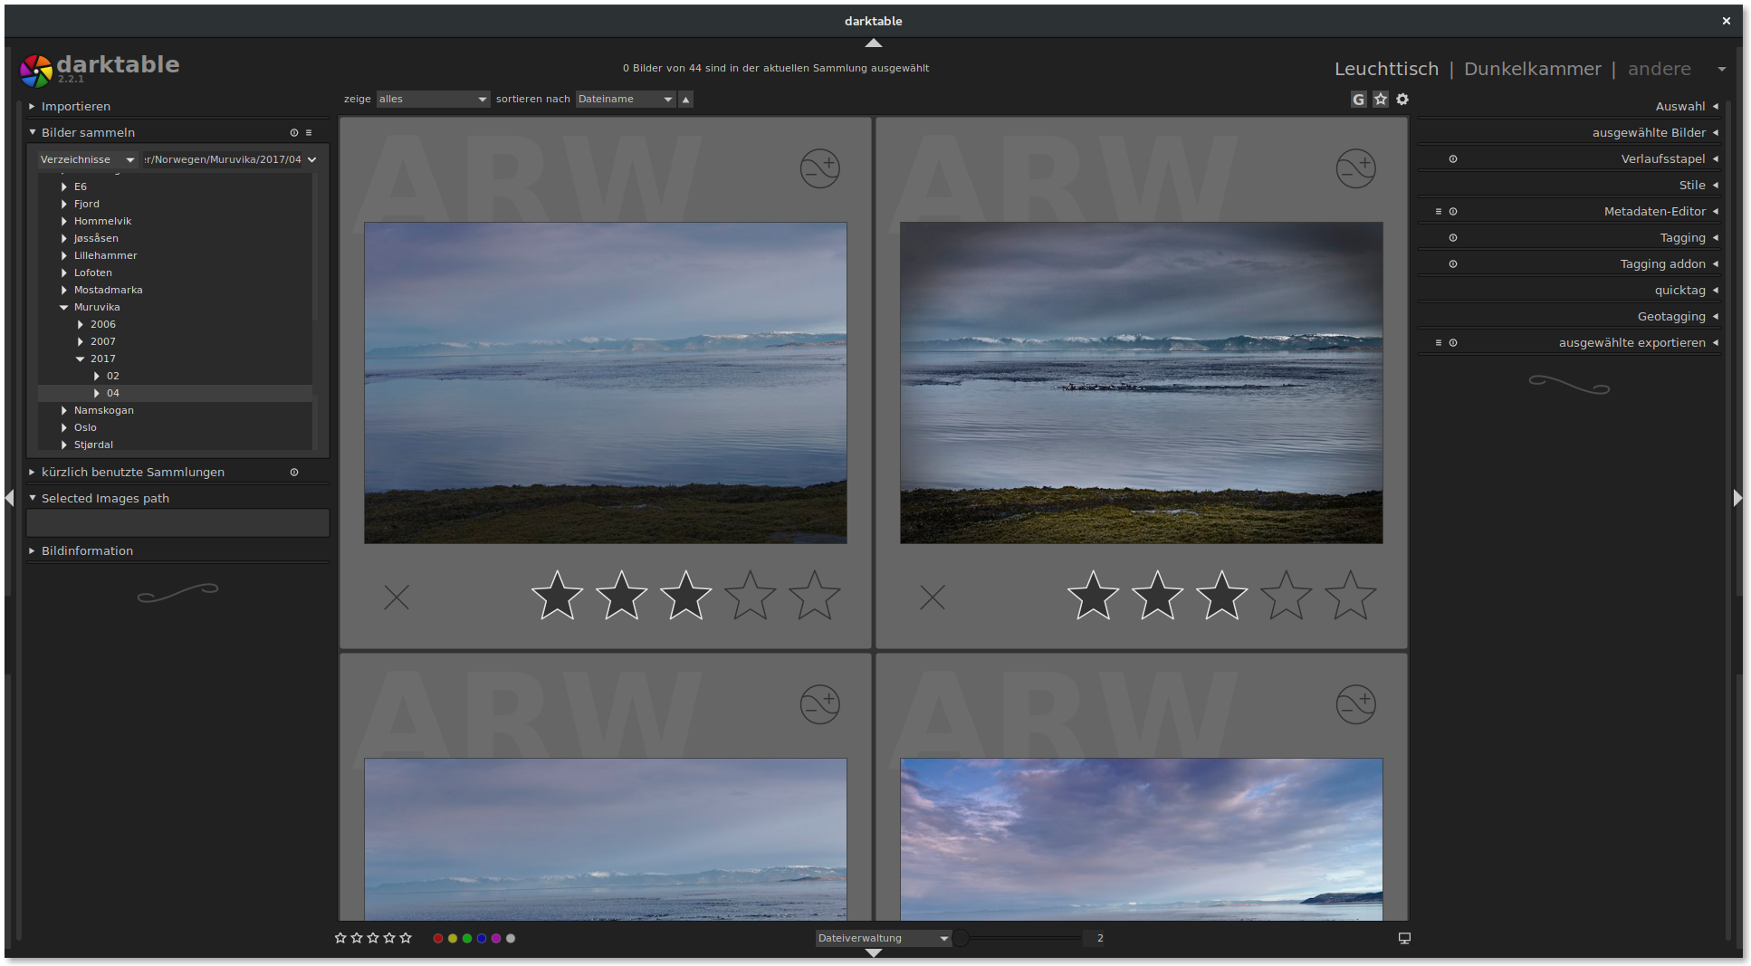Viewport: 1751px width, 966px height.
Task: Apply purple color label
Action: [x=496, y=939]
